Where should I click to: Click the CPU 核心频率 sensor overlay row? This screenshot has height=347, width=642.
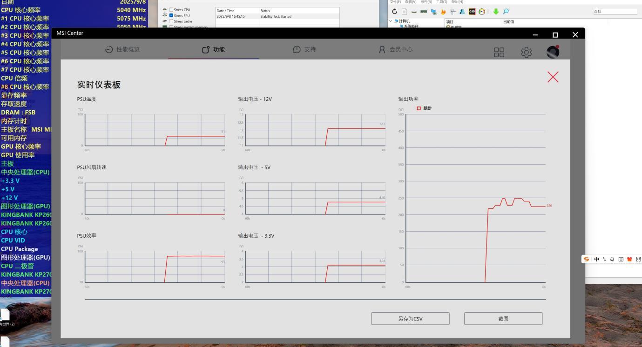point(74,10)
